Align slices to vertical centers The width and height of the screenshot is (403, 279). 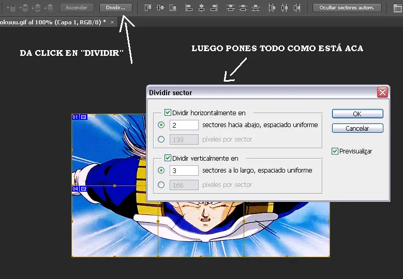pyautogui.click(x=160, y=8)
